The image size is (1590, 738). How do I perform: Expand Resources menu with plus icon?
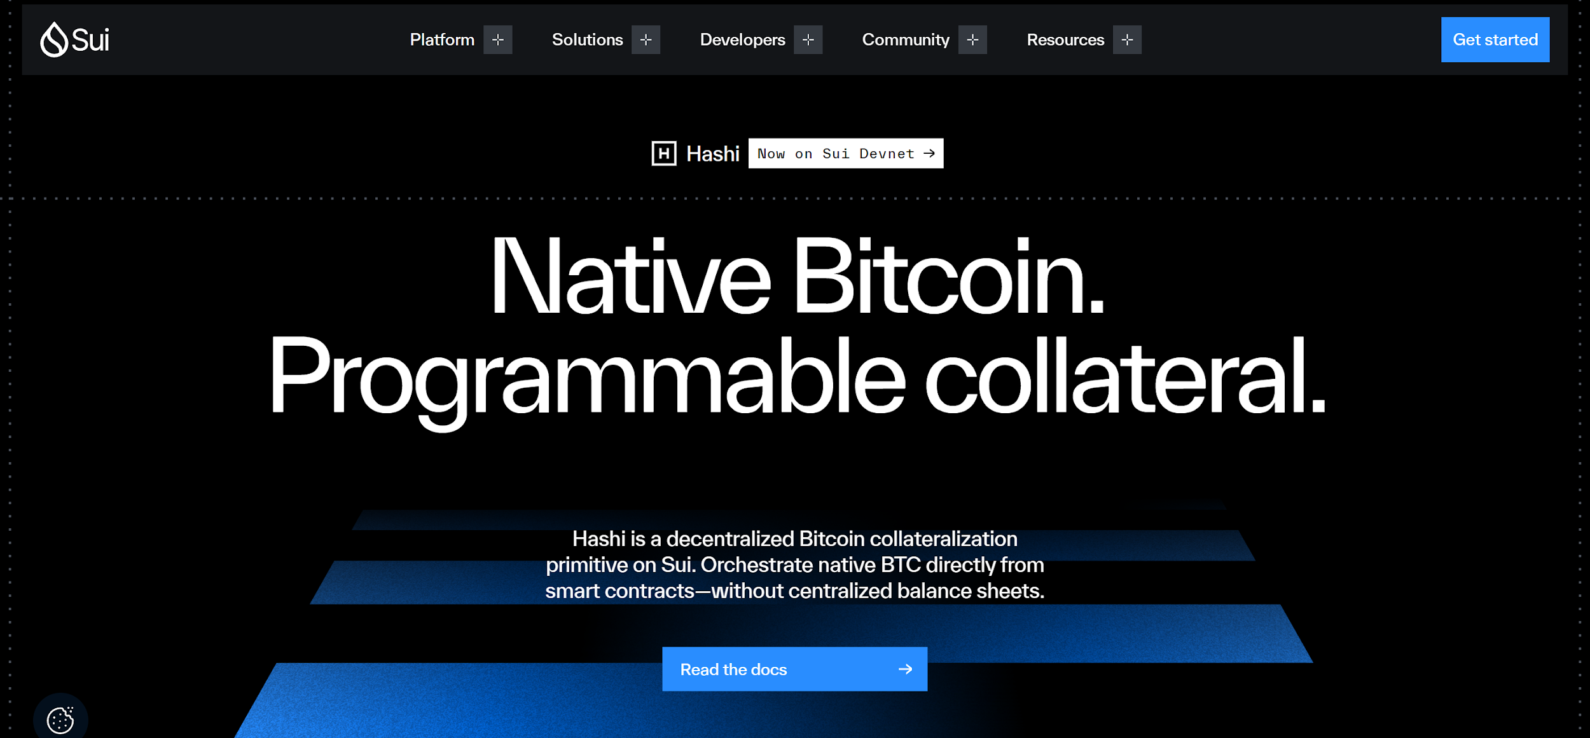pos(1127,39)
